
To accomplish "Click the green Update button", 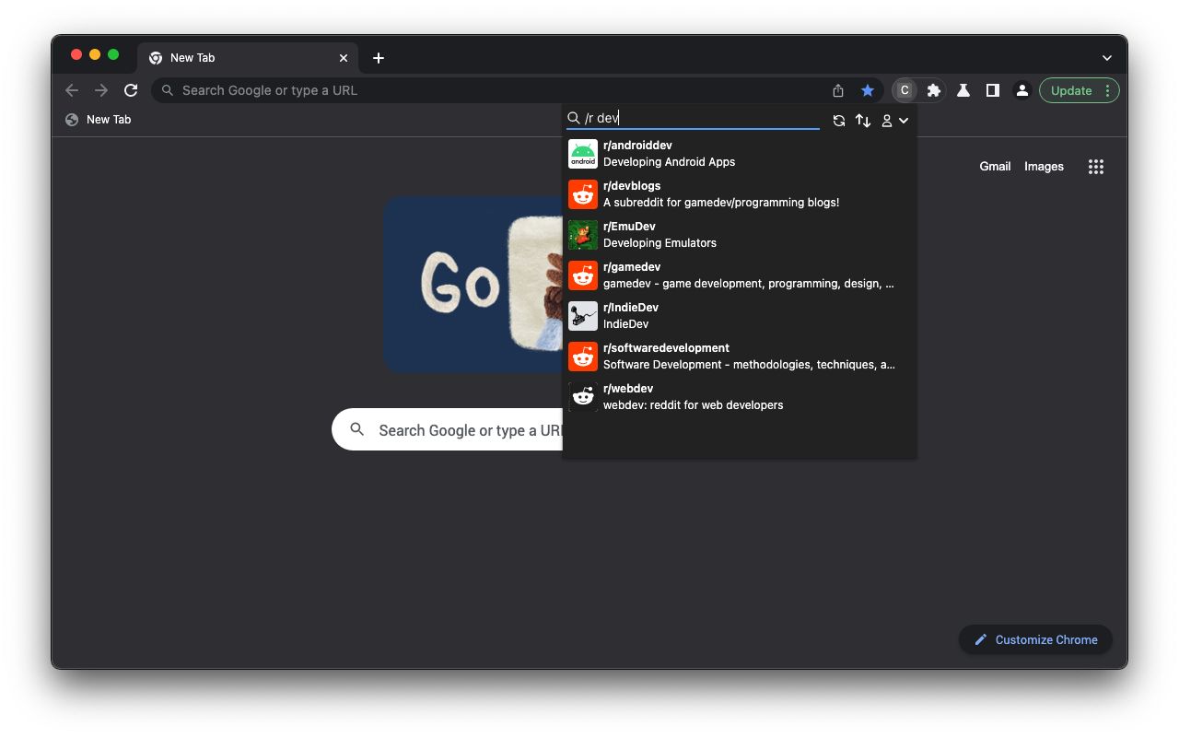I will 1071,90.
